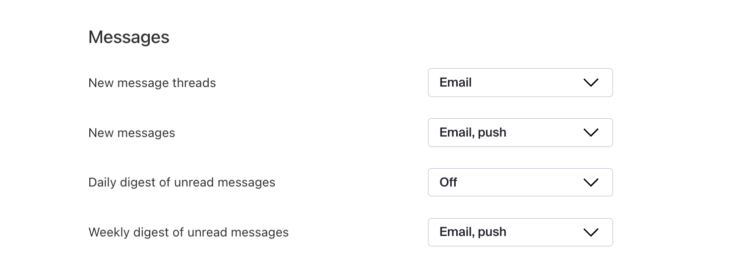The width and height of the screenshot is (733, 280).
Task: Click the 'Messages' section heading
Action: tap(129, 37)
